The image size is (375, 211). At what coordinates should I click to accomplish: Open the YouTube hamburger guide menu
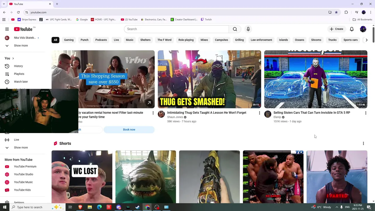click(7, 29)
